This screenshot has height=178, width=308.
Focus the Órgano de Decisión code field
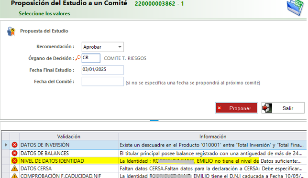(91, 58)
